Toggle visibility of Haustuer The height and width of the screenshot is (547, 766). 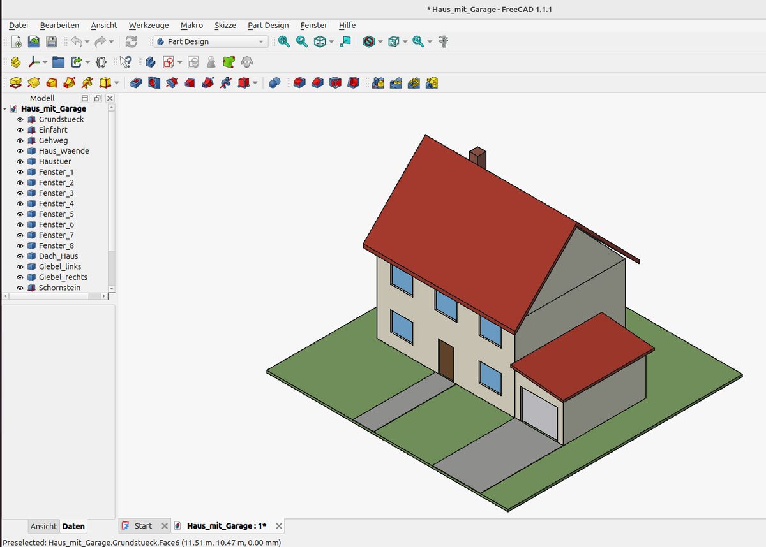click(x=20, y=161)
